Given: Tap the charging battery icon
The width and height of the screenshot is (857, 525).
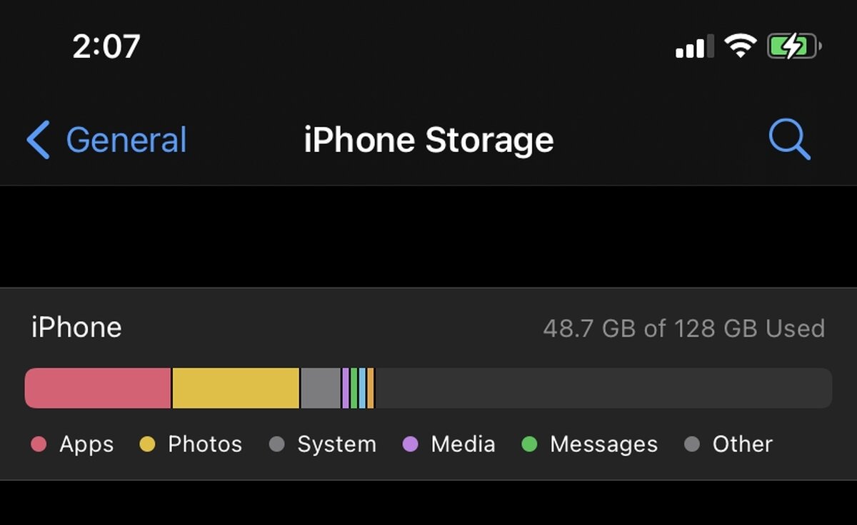Looking at the screenshot, I should 793,47.
